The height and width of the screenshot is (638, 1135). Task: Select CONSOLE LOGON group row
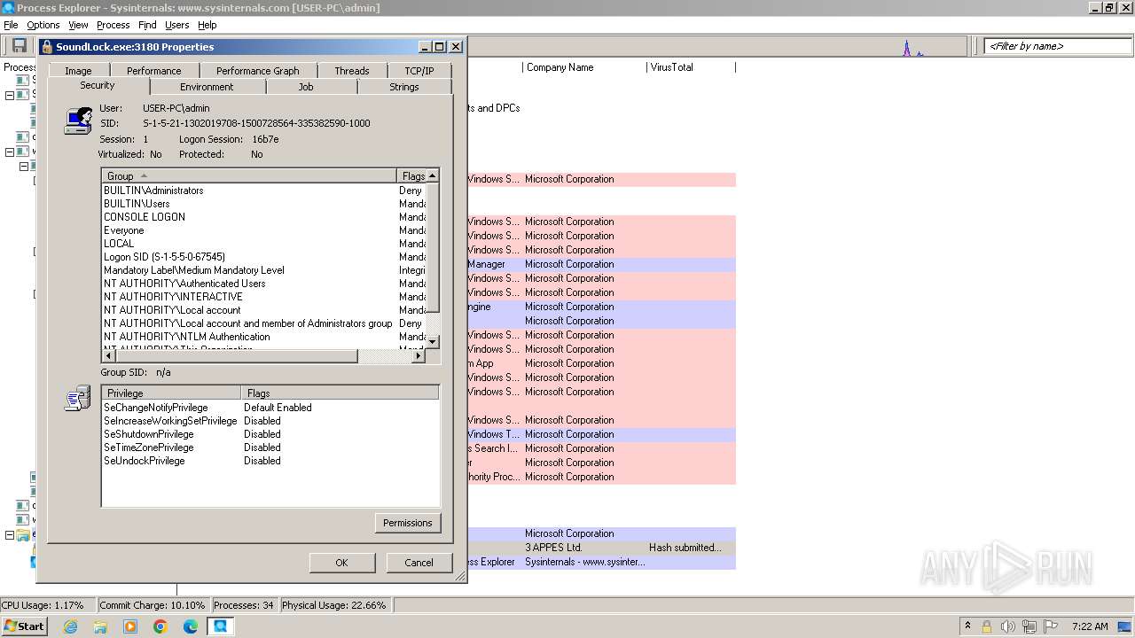point(263,217)
